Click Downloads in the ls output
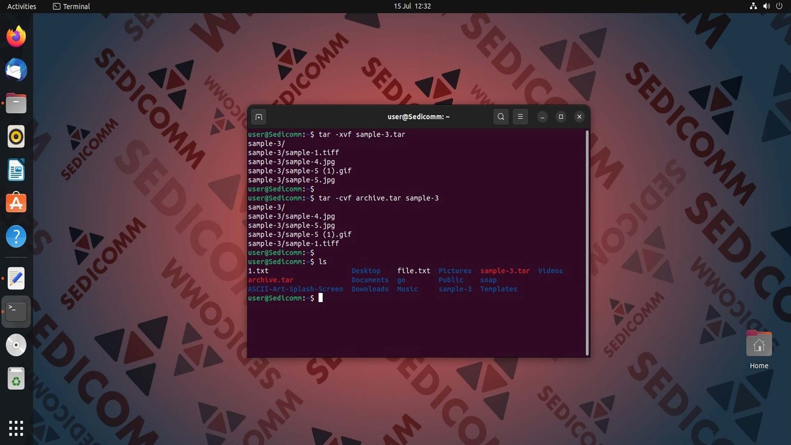Viewport: 791px width, 445px height. (x=370, y=289)
